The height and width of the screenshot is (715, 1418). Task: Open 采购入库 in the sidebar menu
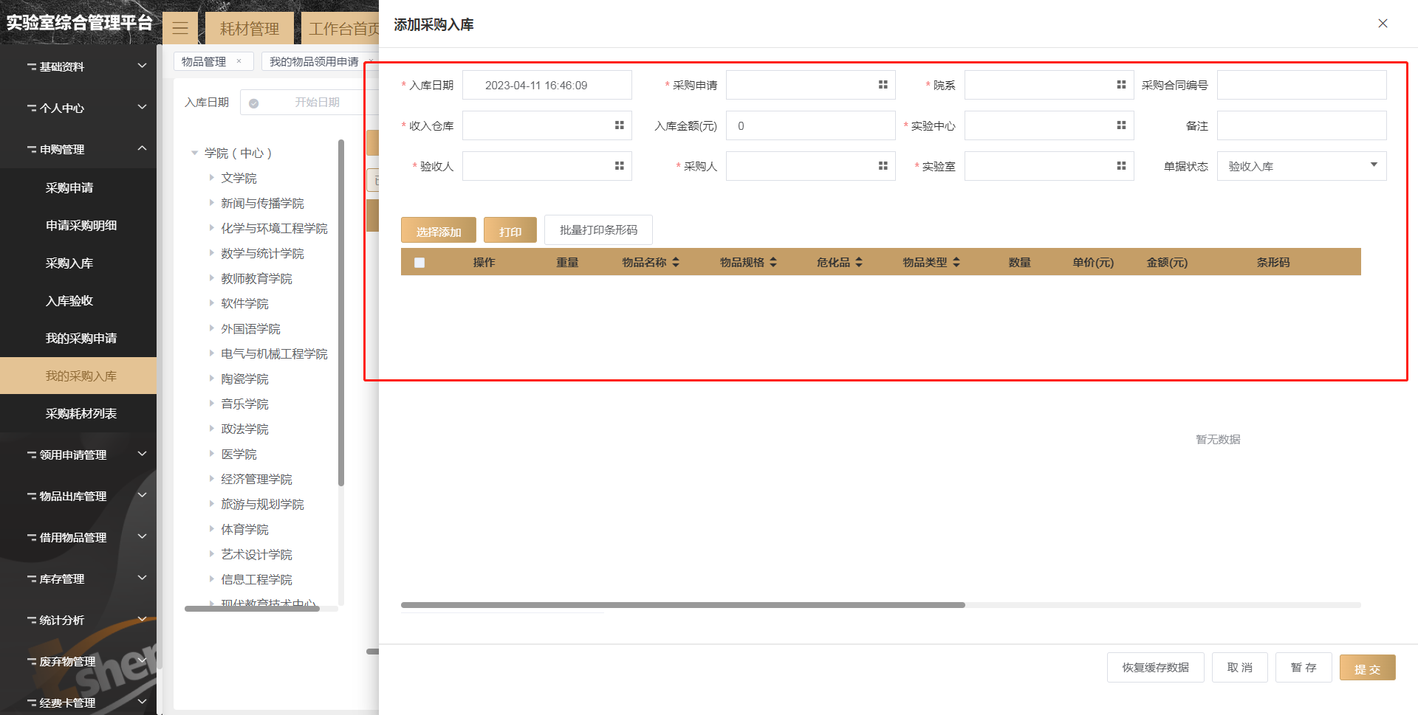[69, 263]
